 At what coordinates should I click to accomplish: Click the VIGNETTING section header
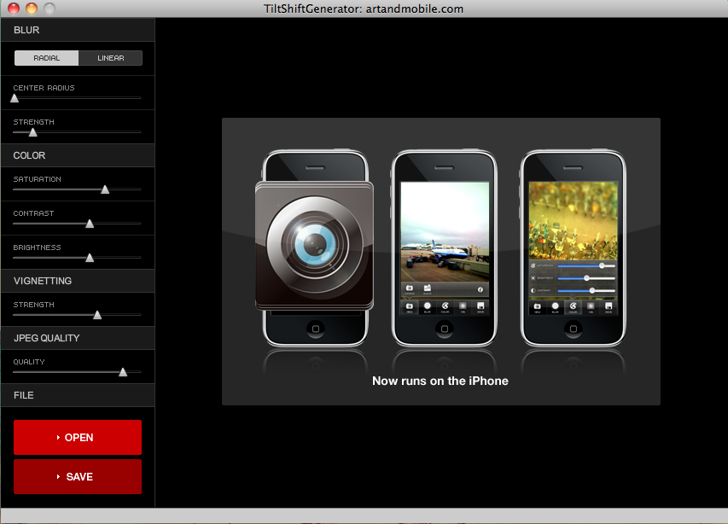pos(78,281)
